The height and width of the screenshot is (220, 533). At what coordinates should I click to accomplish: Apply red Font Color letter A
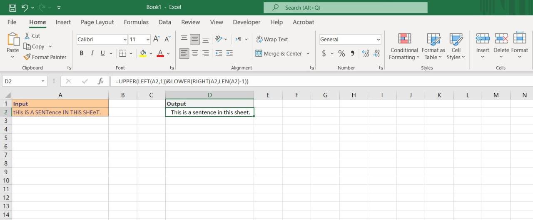click(x=160, y=53)
